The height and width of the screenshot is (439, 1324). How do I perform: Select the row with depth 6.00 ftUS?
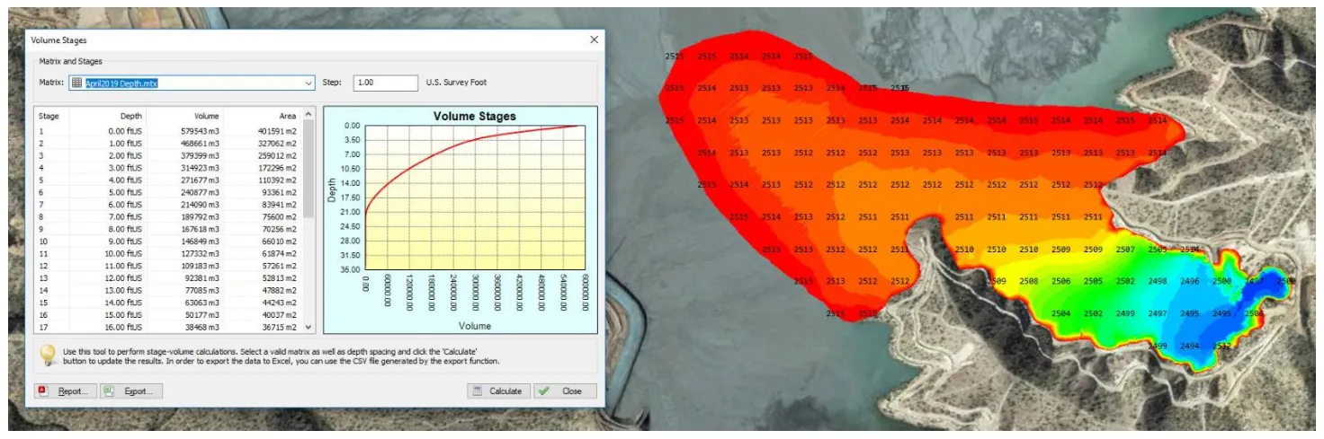pyautogui.click(x=168, y=205)
